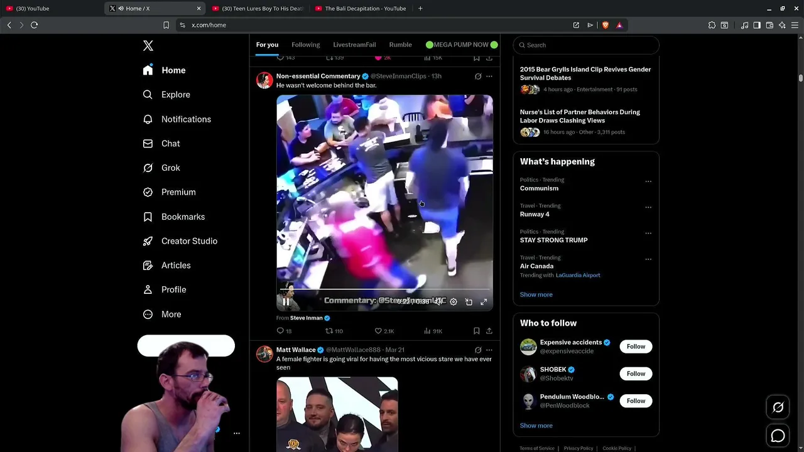Switch to the Following tab
Viewport: 804px width, 452px height.
[x=305, y=45]
